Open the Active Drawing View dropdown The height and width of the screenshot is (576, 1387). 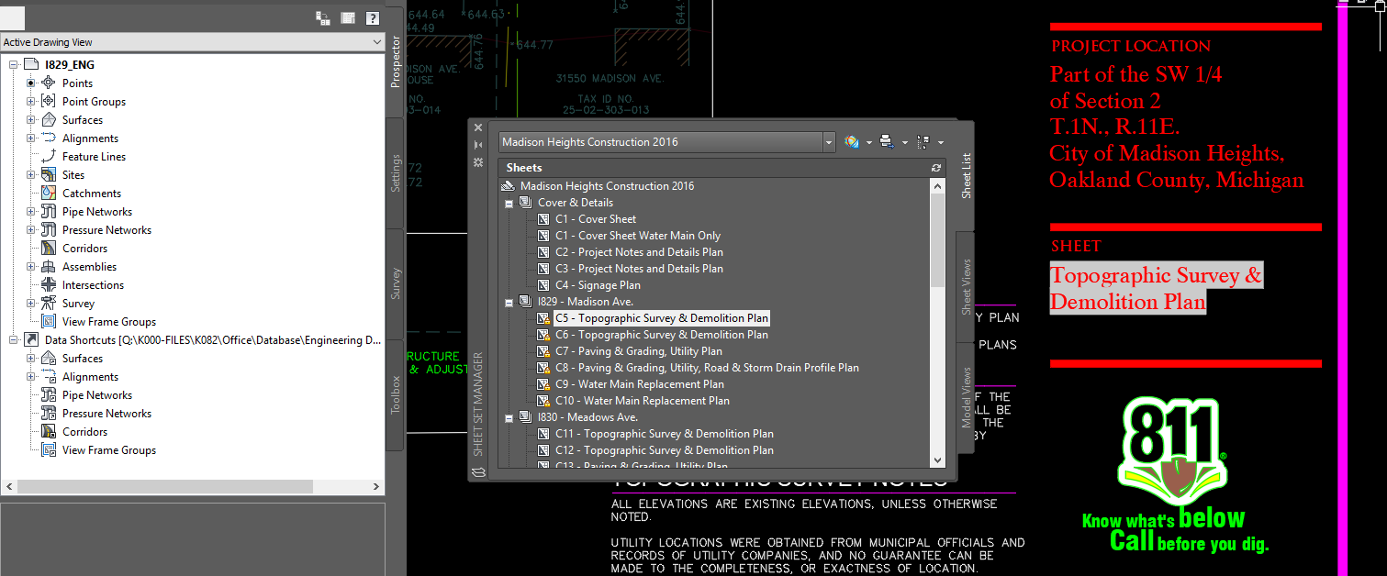point(376,42)
